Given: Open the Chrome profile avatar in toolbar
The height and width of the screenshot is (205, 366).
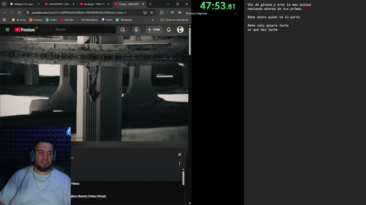Looking at the screenshot, I should click(180, 13).
